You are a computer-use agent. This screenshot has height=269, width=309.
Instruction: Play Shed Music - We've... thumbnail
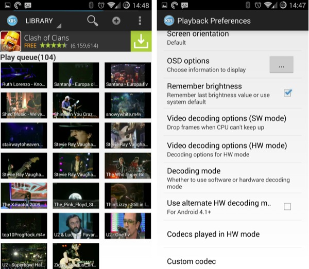[x=24, y=105]
